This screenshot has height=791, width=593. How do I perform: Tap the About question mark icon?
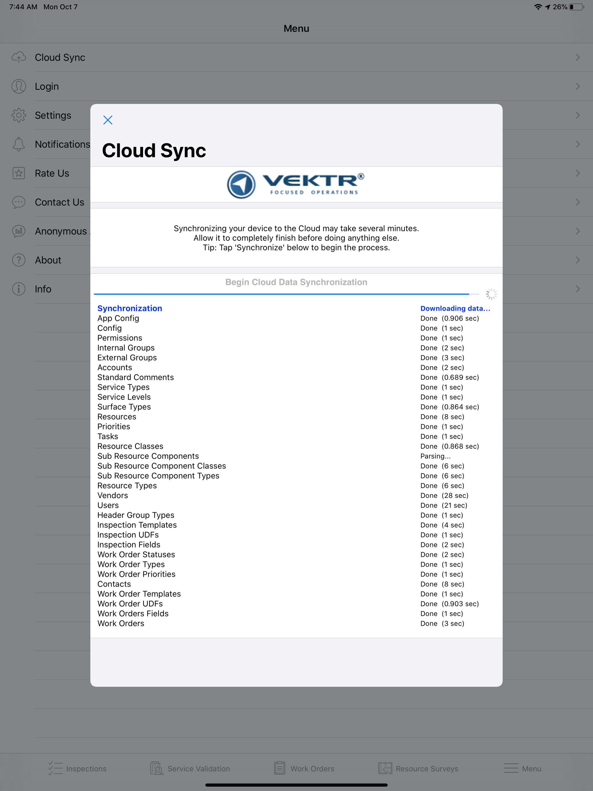click(19, 260)
